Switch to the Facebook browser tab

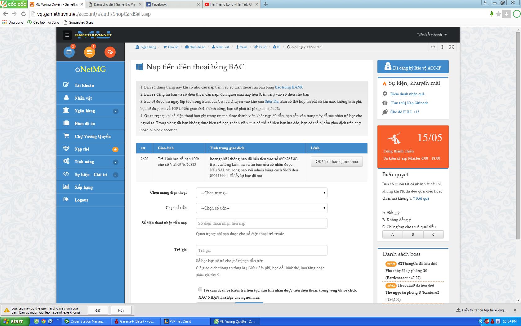pyautogui.click(x=172, y=4)
